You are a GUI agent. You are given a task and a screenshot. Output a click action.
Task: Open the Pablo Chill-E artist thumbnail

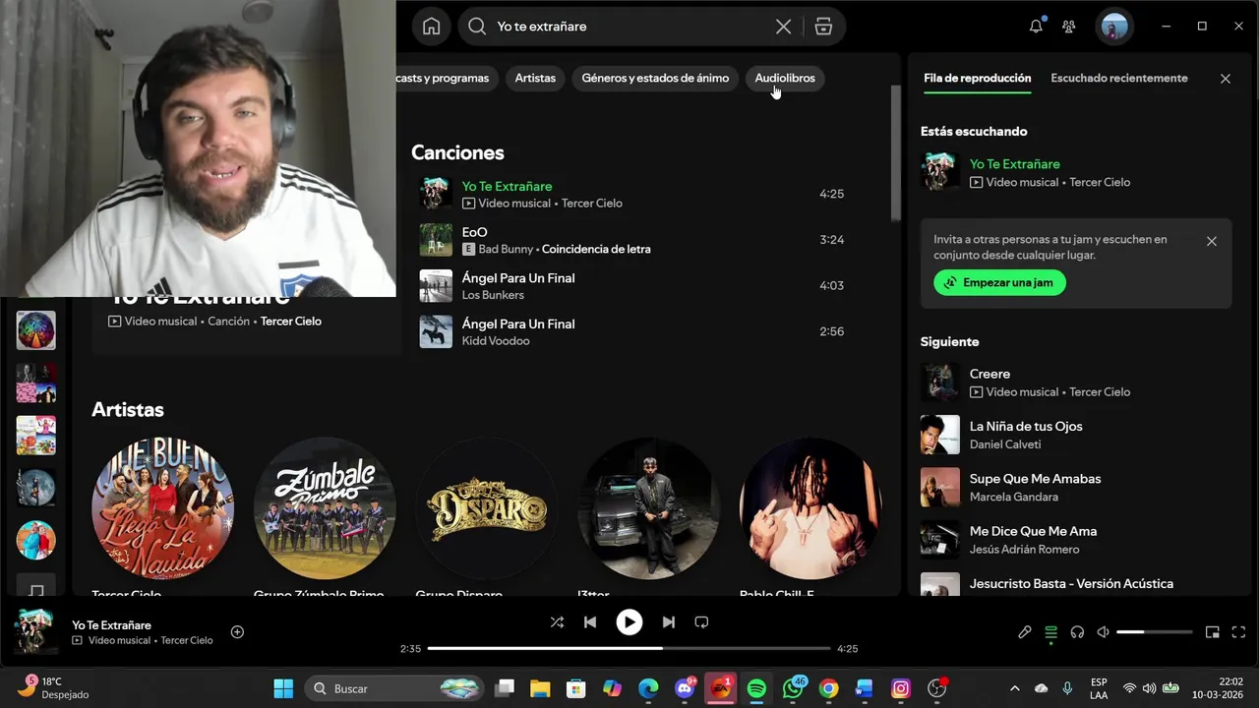tap(810, 508)
